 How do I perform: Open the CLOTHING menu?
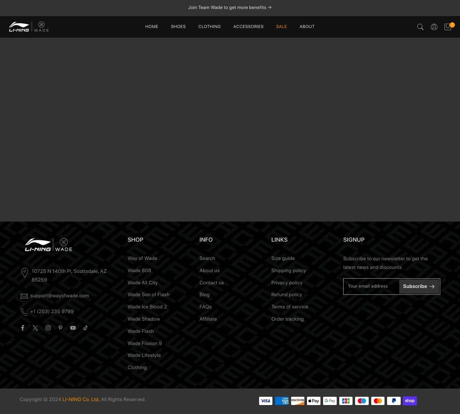[x=210, y=27]
